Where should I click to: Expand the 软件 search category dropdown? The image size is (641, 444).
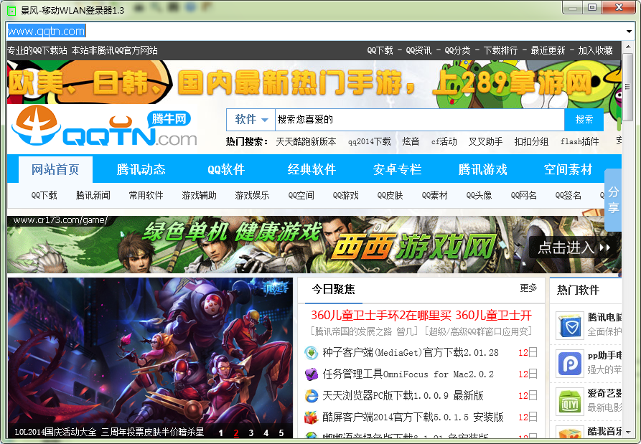pyautogui.click(x=251, y=120)
